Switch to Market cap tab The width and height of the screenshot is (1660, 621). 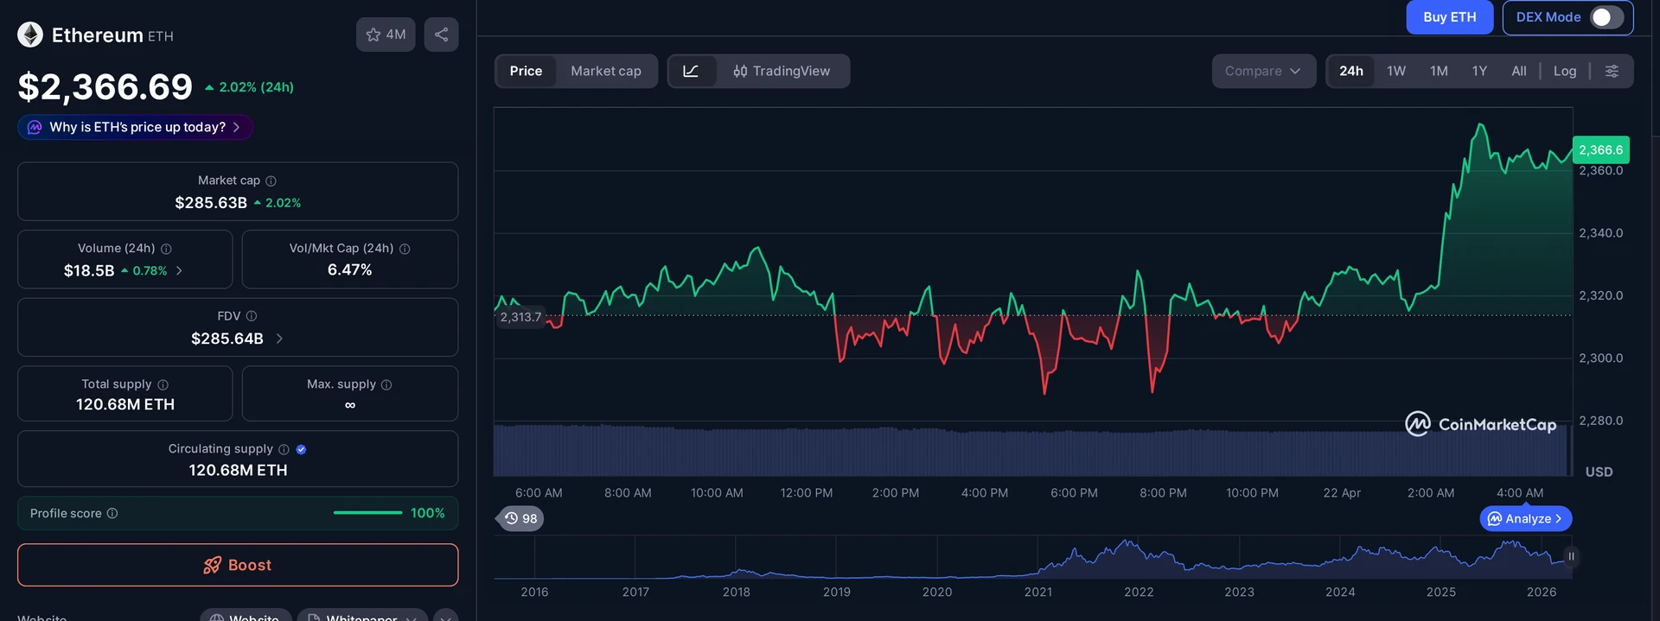(606, 71)
